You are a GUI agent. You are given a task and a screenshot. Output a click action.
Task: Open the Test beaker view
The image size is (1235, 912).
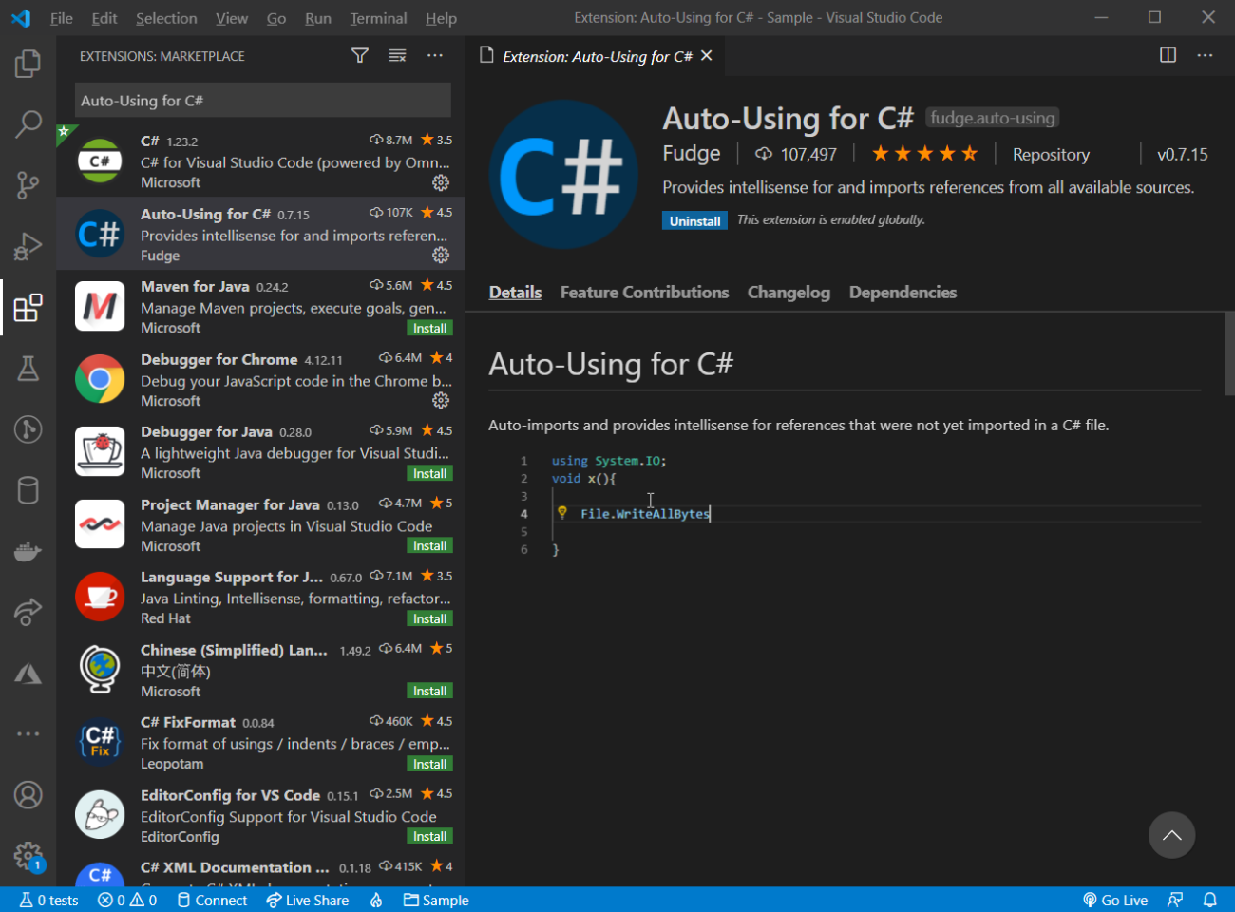pos(28,369)
